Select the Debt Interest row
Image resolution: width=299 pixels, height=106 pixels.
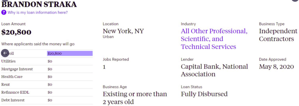click(x=47, y=100)
